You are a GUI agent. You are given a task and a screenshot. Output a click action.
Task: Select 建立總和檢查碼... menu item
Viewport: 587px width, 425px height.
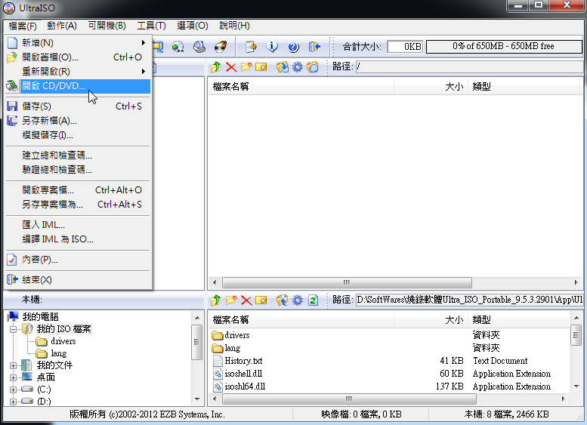point(78,156)
